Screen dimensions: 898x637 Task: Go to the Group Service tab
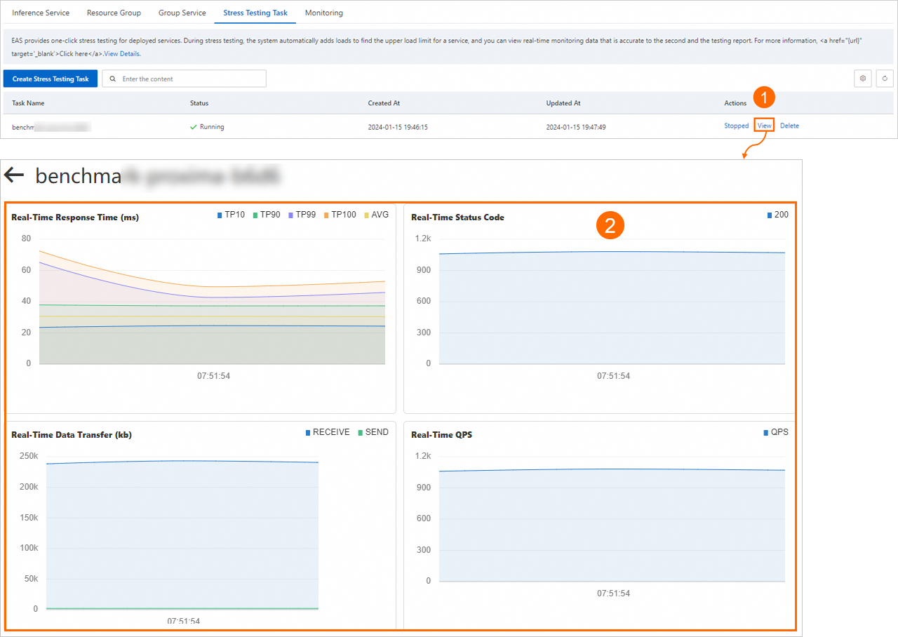(182, 13)
